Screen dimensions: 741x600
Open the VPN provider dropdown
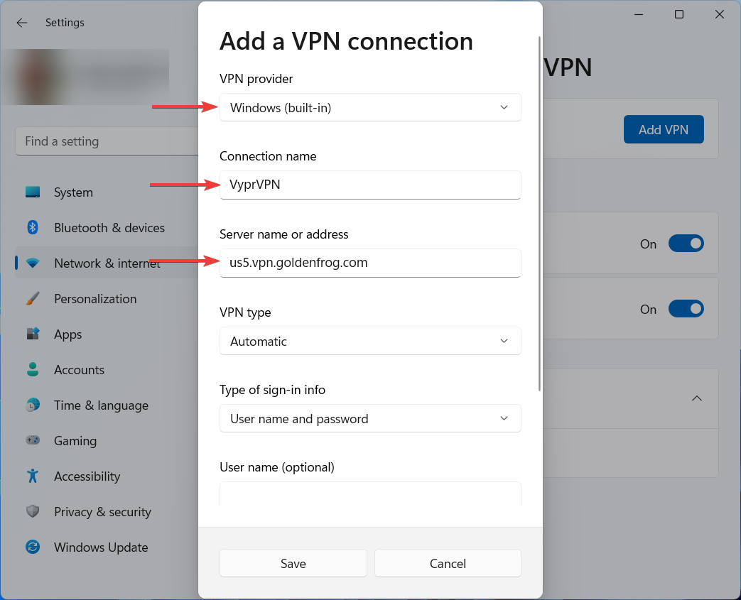click(x=370, y=108)
